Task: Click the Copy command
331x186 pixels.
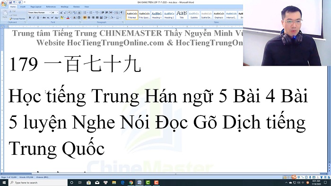Action: (13, 15)
